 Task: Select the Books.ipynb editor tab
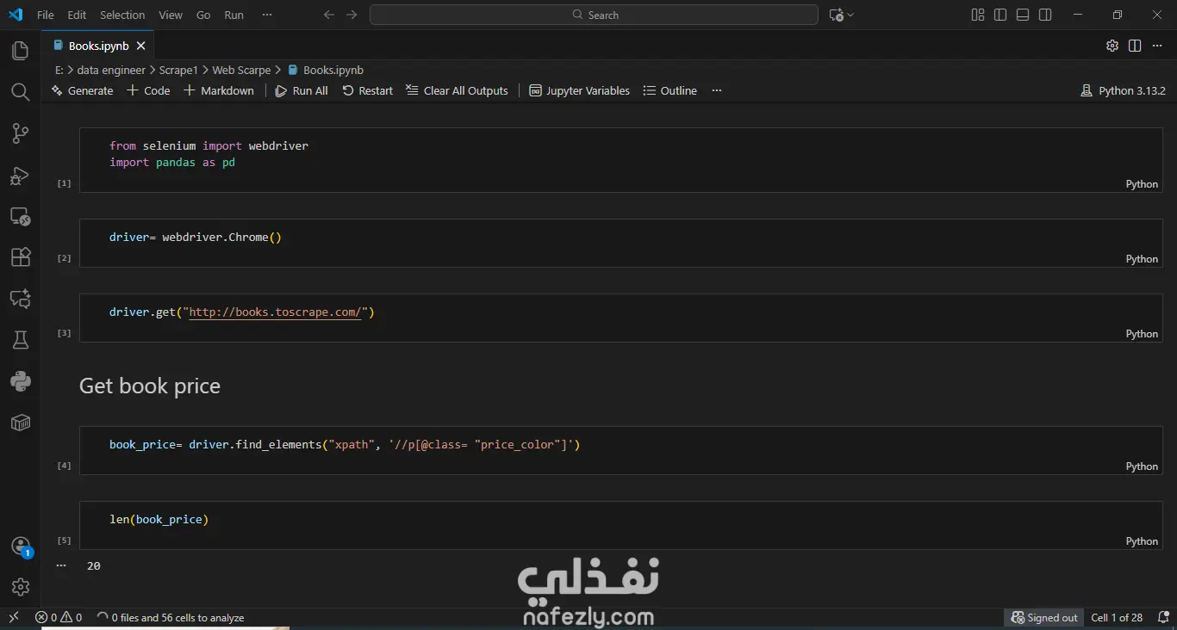pyautogui.click(x=98, y=46)
